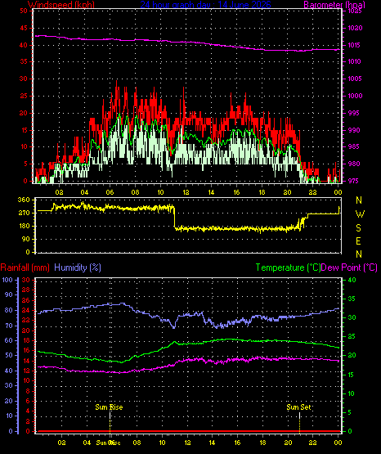The width and height of the screenshot is (381, 454).
Task: Click the "Barometer (hpa)" axis title
Action: pyautogui.click(x=334, y=5)
